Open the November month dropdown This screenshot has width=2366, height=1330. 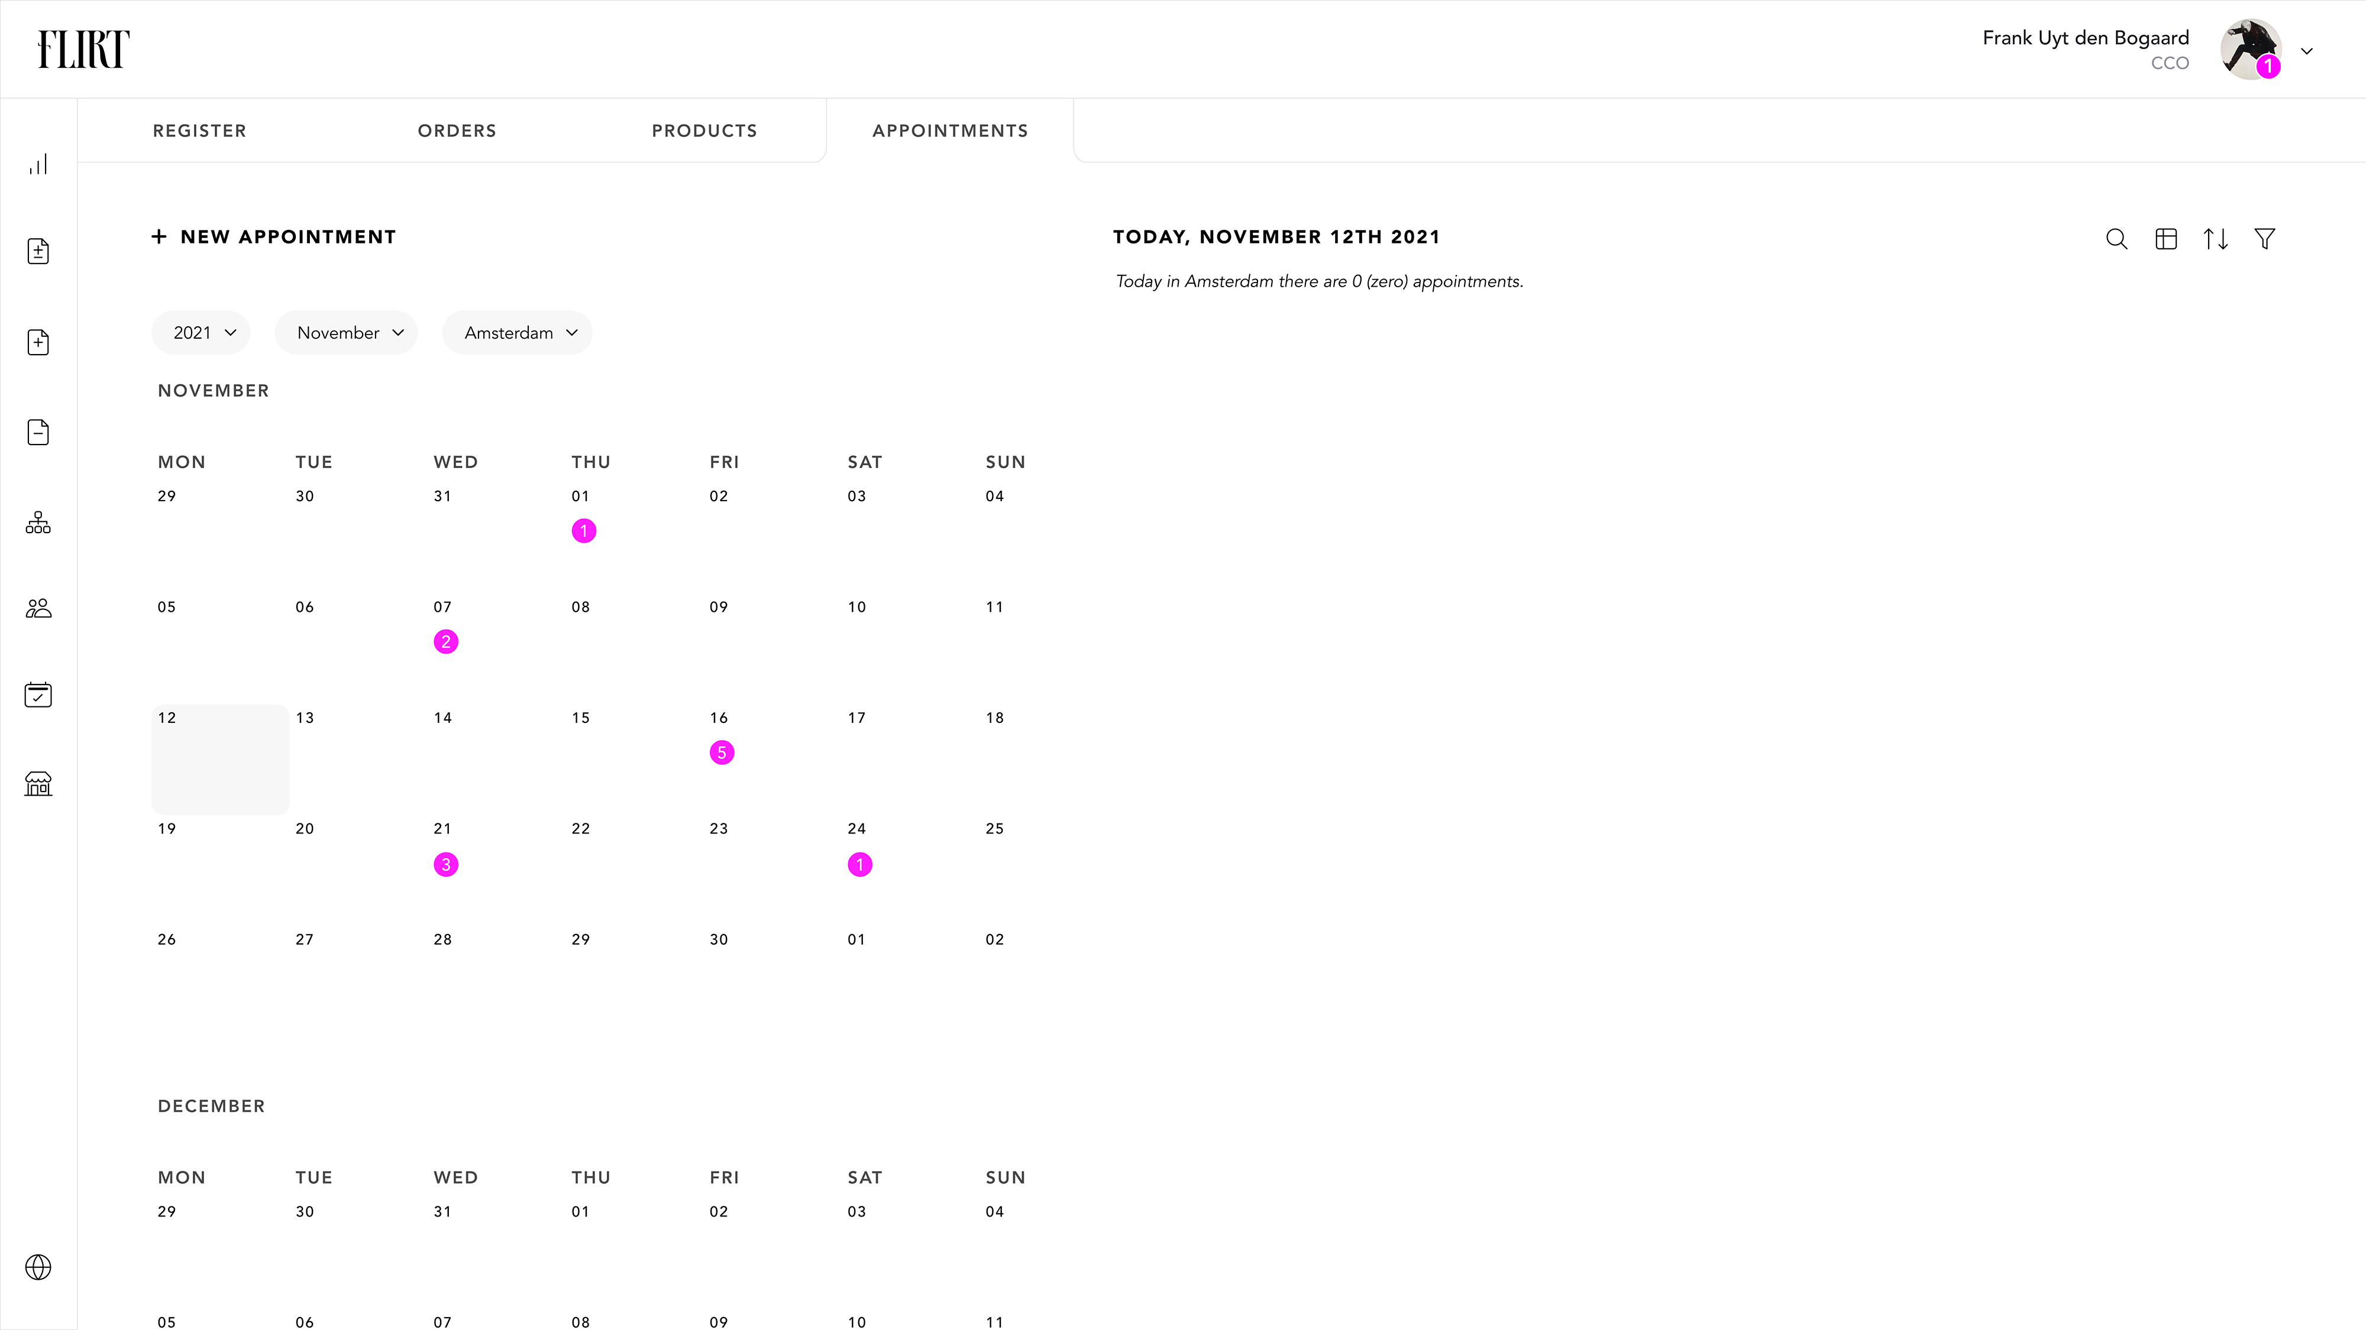(x=346, y=332)
